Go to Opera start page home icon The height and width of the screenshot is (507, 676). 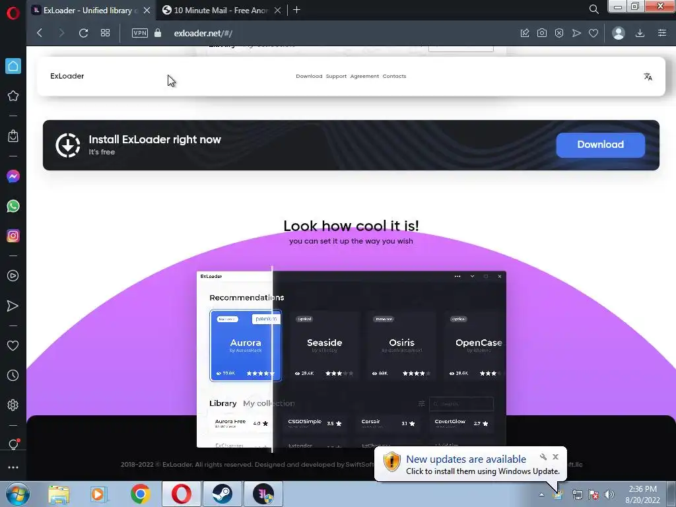click(x=13, y=66)
